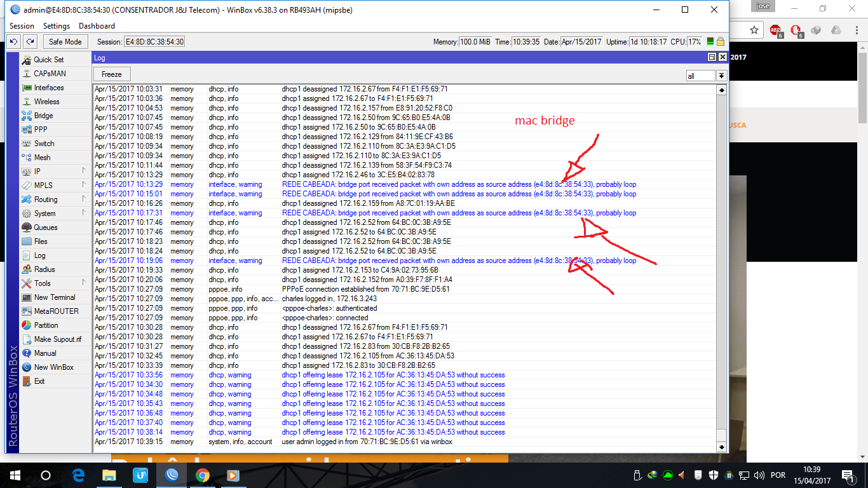The height and width of the screenshot is (488, 868).
Task: Click the Google Drive extension icon in Chrome
Action: pos(836,30)
